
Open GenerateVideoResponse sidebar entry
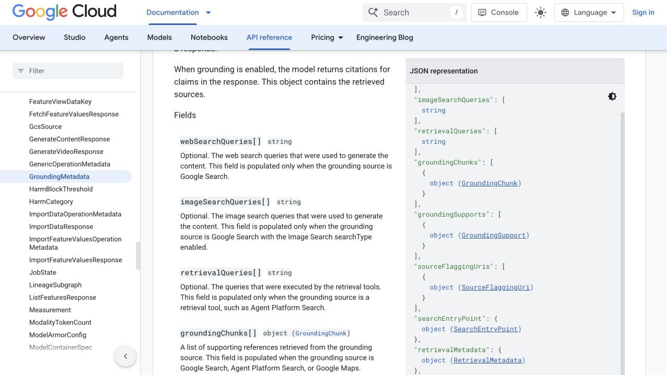tap(66, 152)
